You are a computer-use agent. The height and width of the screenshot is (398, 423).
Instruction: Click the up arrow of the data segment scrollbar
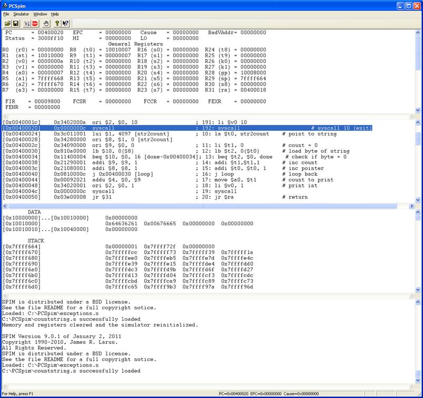(x=418, y=213)
